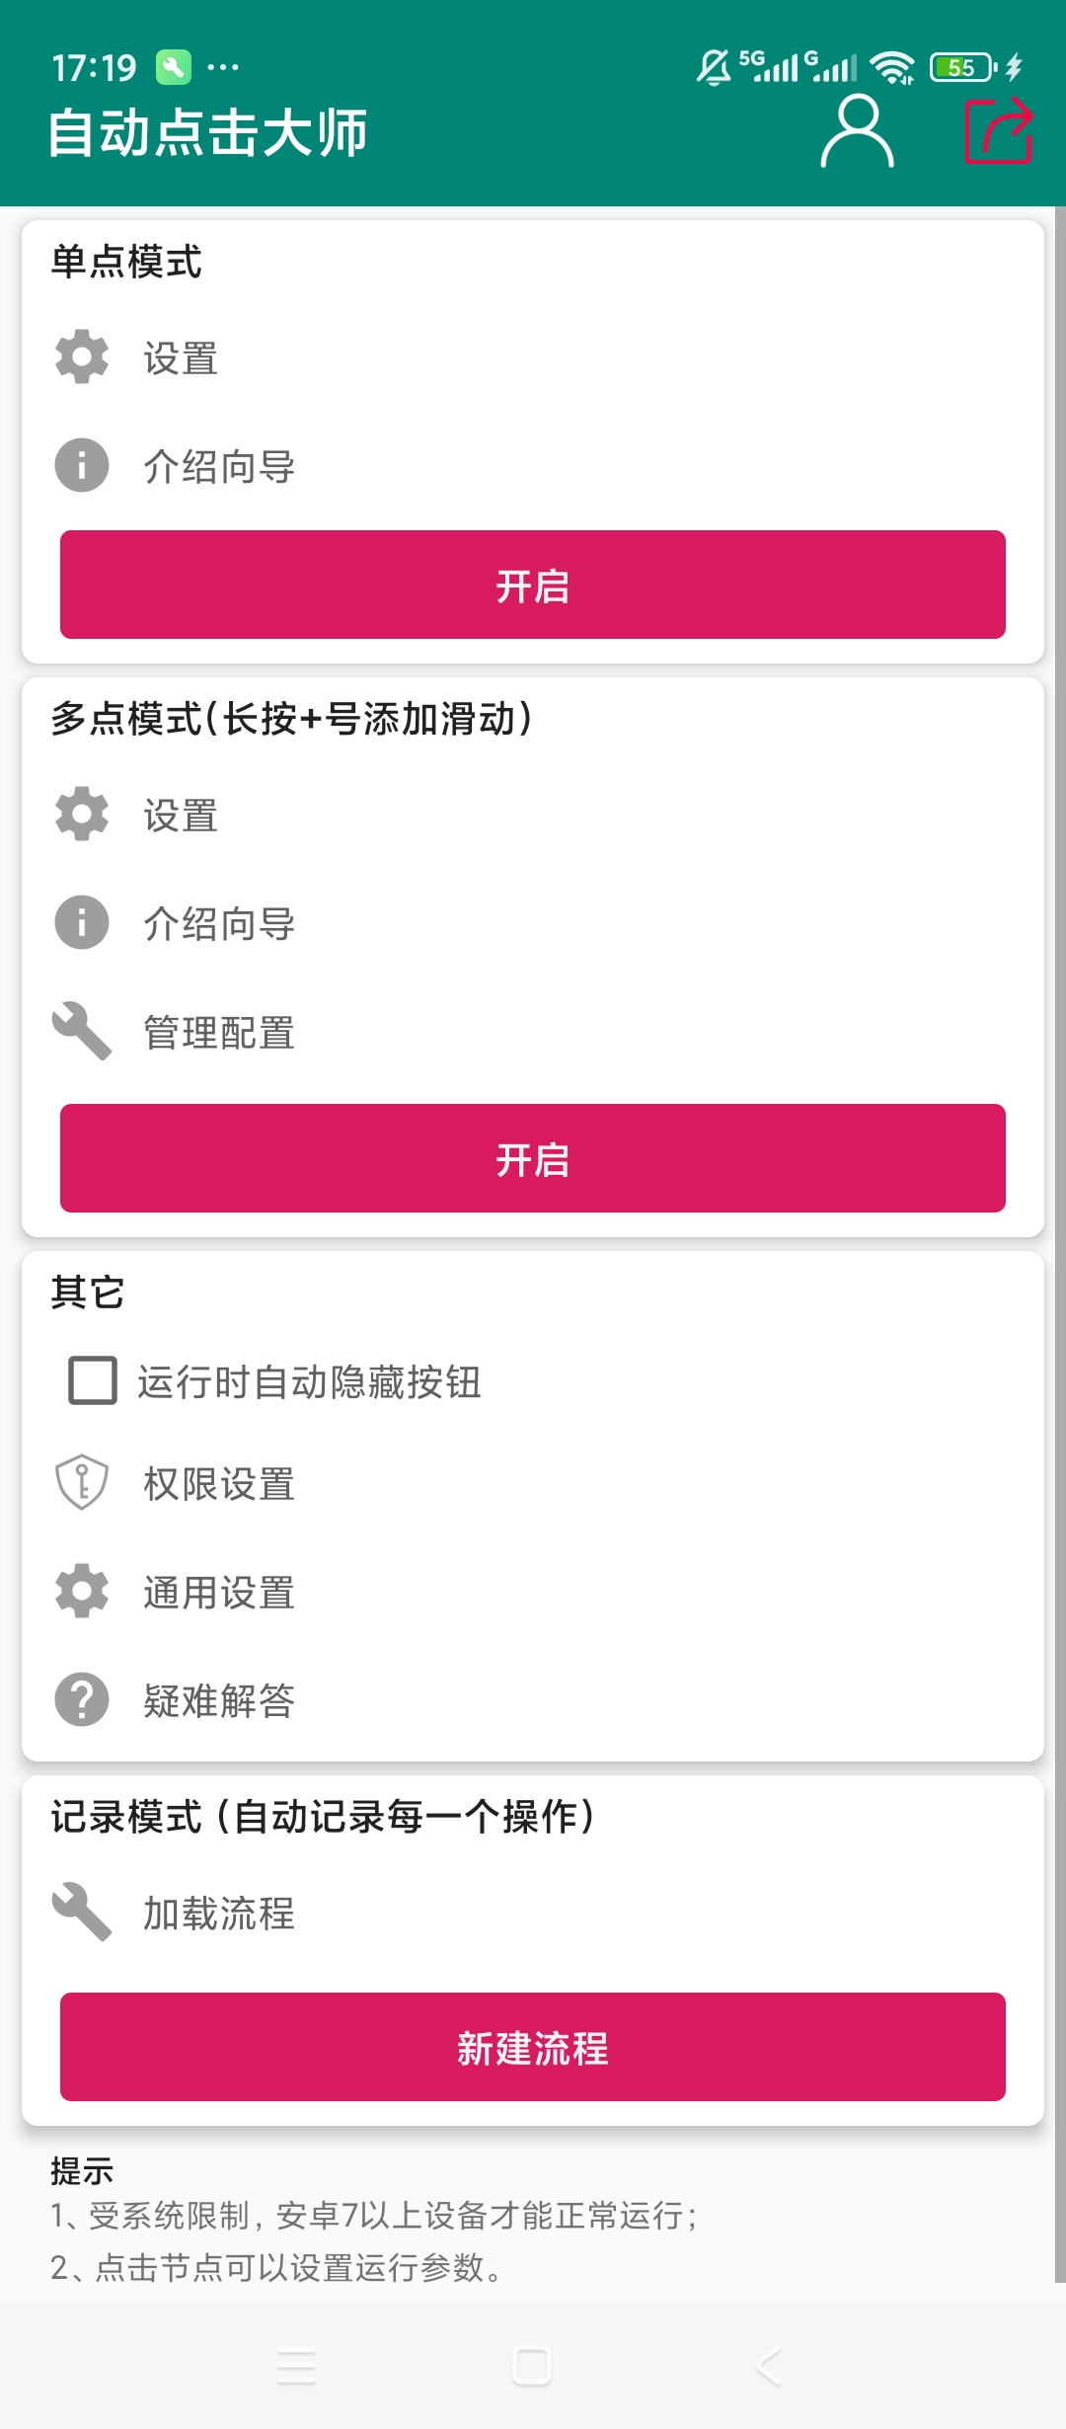The height and width of the screenshot is (2429, 1066).
Task: Open shield icon for 权限设置
Action: (82, 1482)
